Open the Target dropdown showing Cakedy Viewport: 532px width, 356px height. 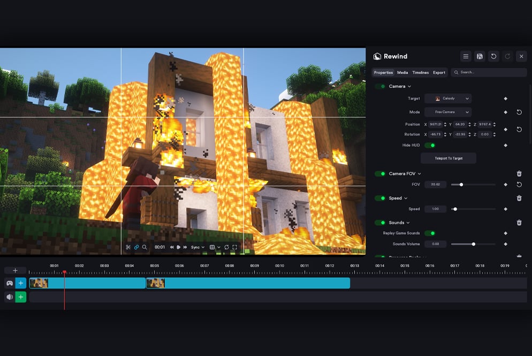[x=449, y=99]
